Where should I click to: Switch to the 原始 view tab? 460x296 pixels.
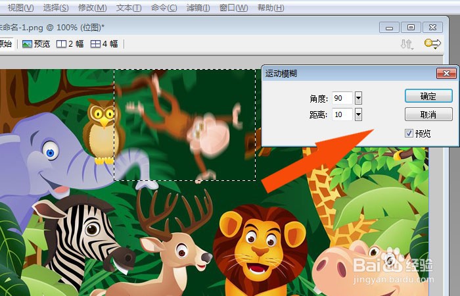[6, 44]
